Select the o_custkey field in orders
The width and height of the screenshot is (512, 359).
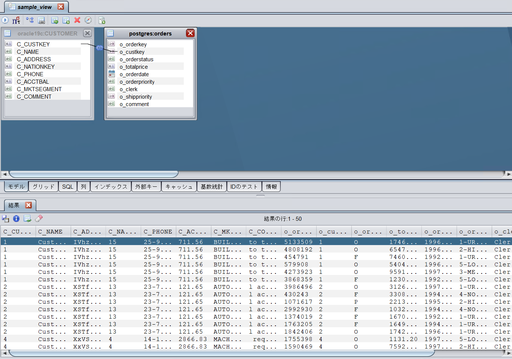132,52
